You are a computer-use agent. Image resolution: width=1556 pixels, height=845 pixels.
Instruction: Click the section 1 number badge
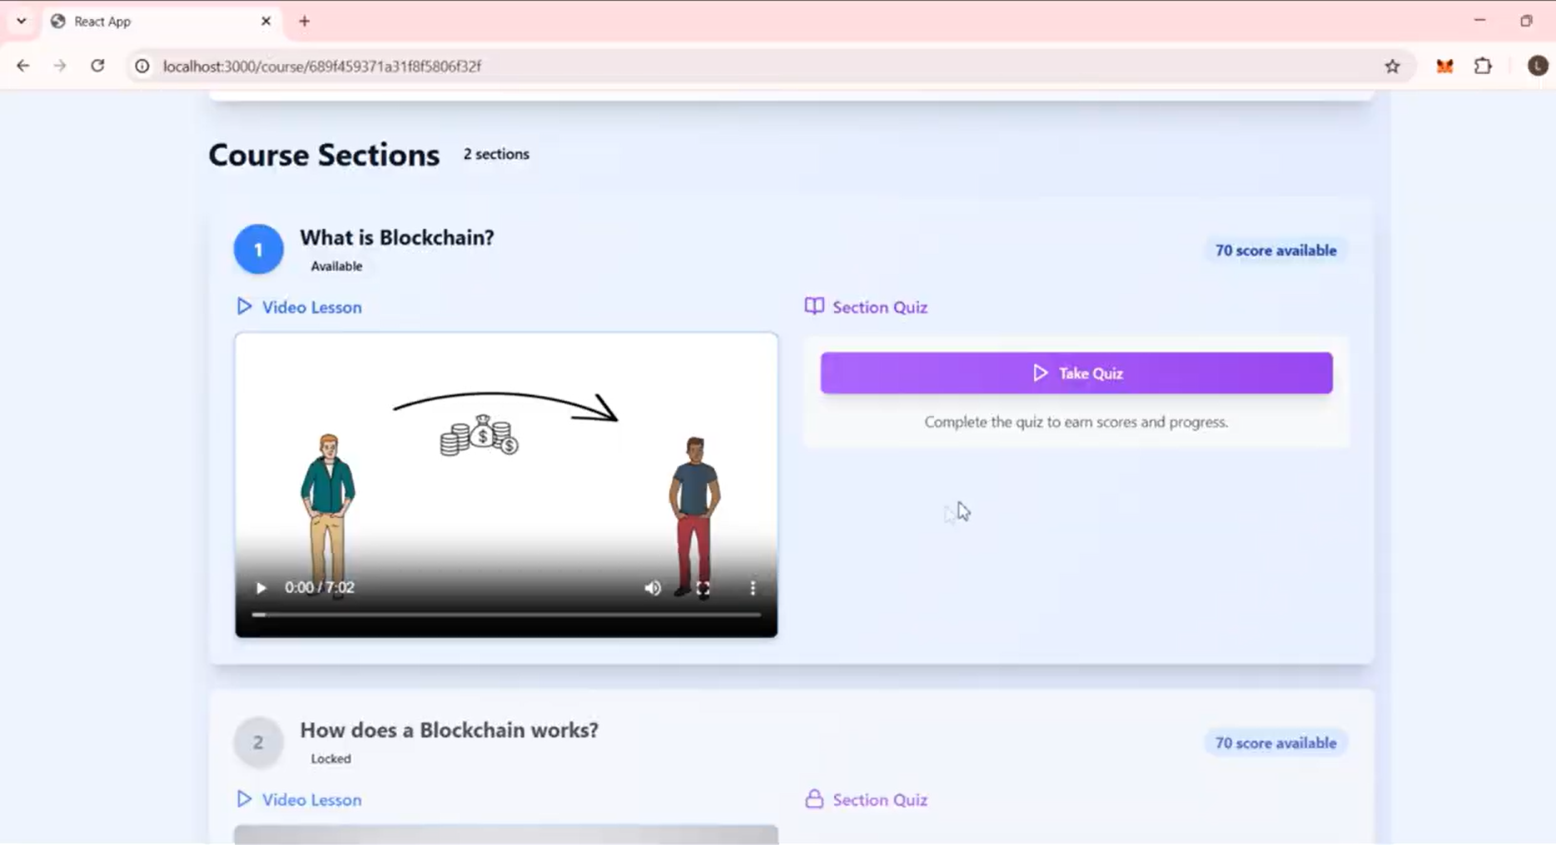coord(258,249)
